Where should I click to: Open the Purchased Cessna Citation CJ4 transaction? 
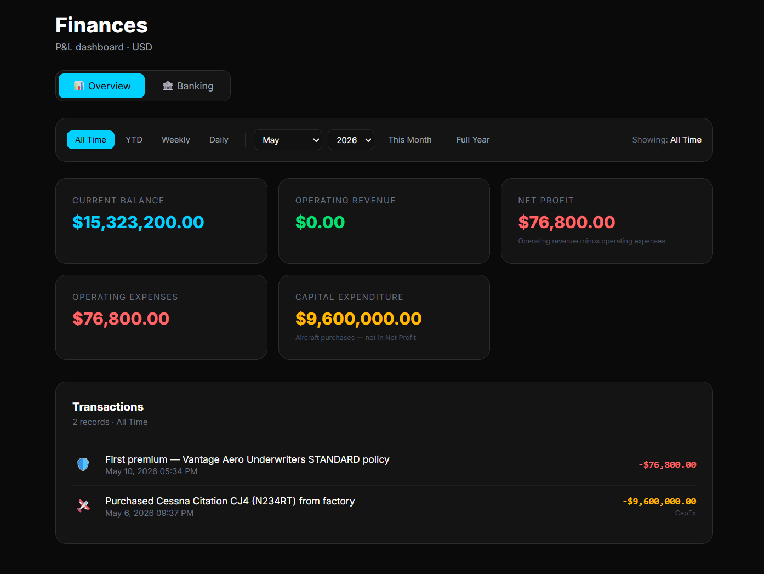point(384,507)
